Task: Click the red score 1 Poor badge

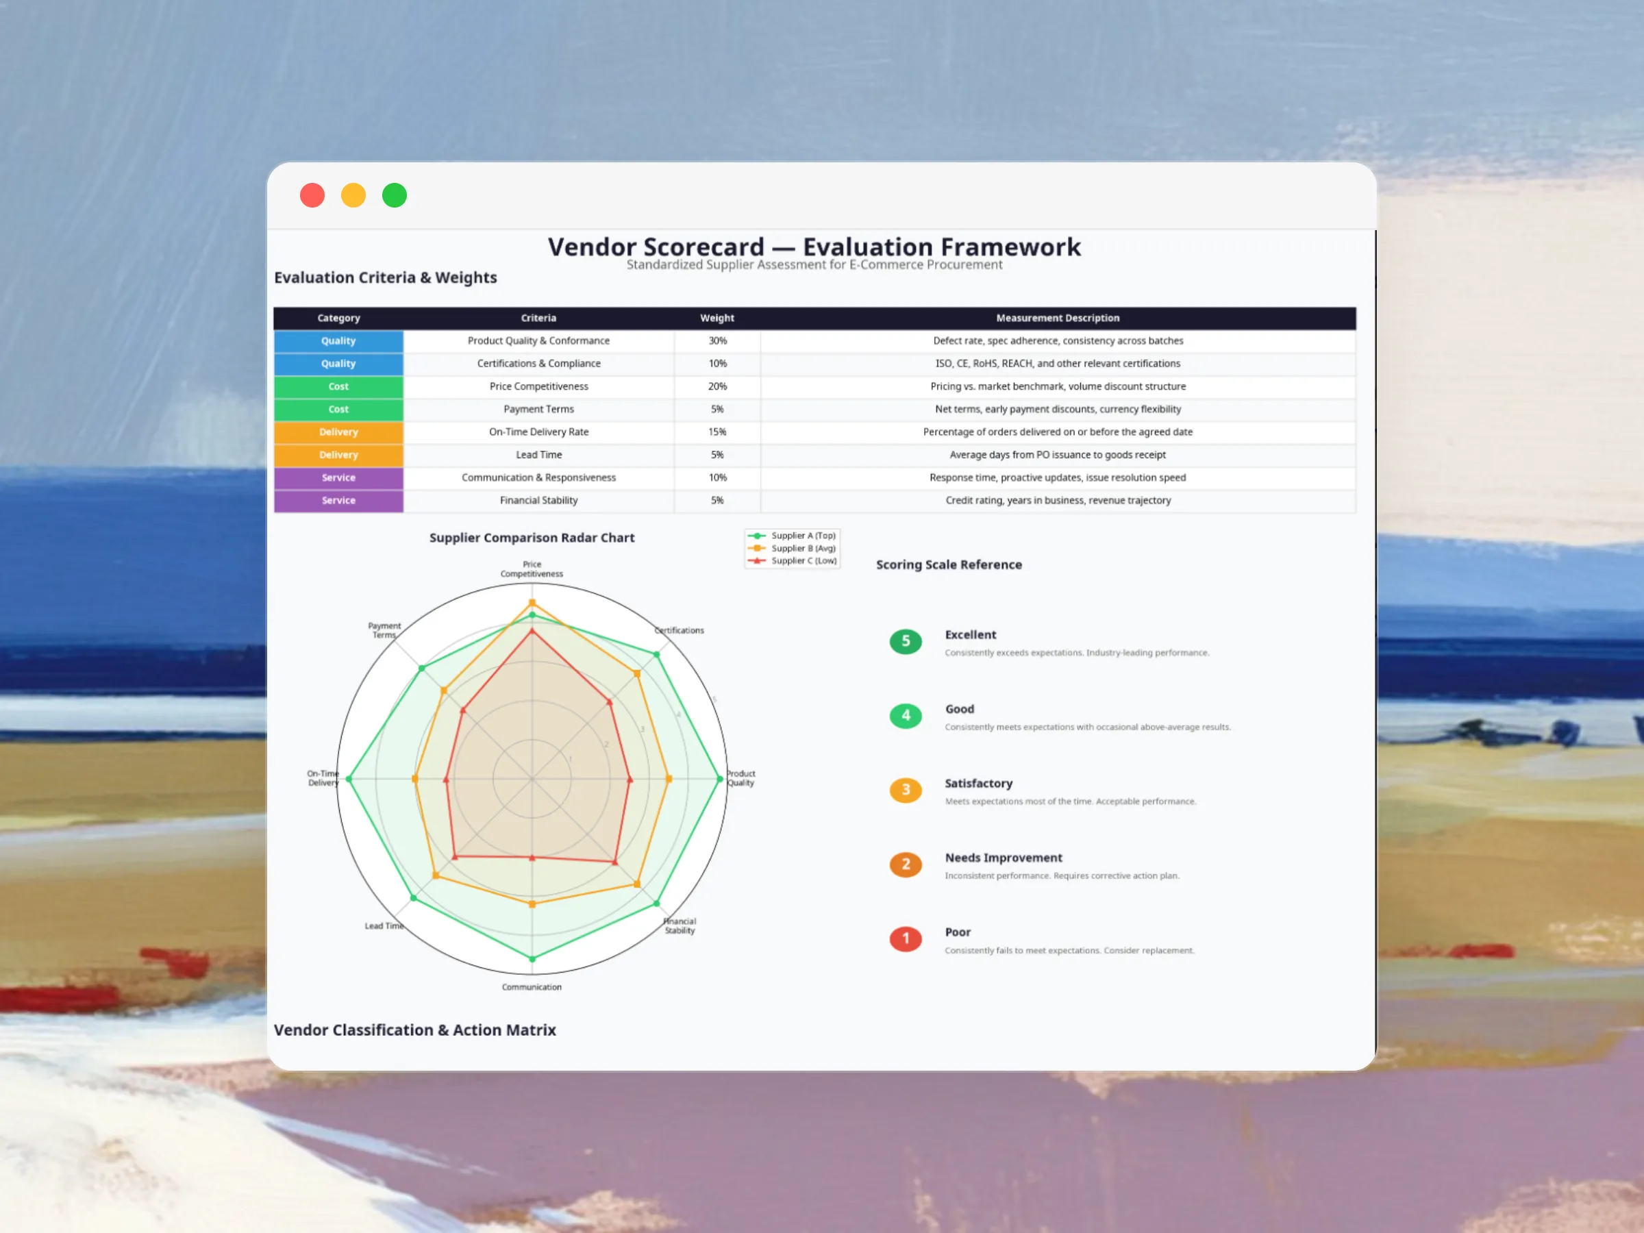Action: (906, 938)
